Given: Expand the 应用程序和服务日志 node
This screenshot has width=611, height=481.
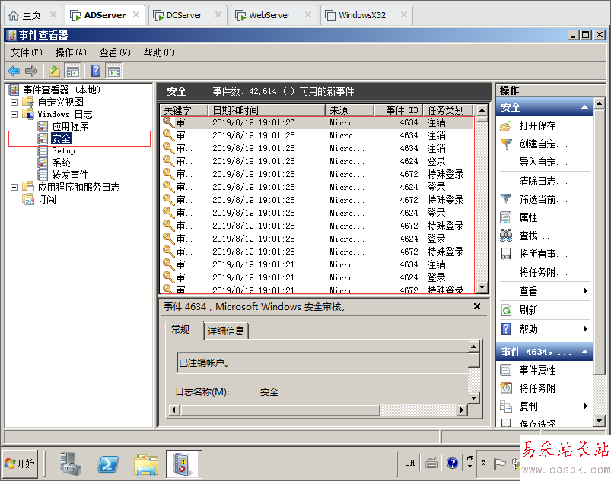Looking at the screenshot, I should pos(14,187).
